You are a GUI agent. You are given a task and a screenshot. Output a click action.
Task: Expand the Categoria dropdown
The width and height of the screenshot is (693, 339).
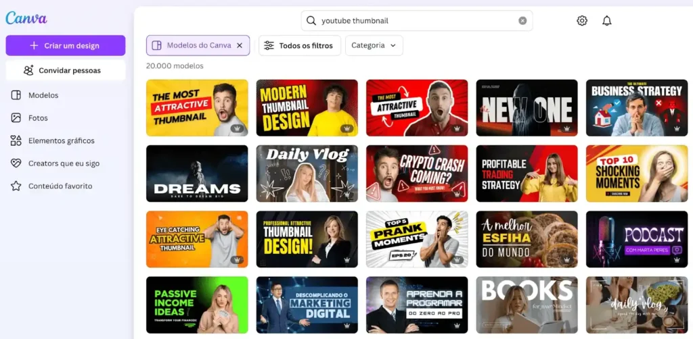pyautogui.click(x=374, y=45)
